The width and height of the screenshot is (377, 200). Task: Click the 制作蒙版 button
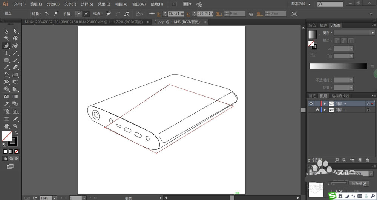point(359,184)
